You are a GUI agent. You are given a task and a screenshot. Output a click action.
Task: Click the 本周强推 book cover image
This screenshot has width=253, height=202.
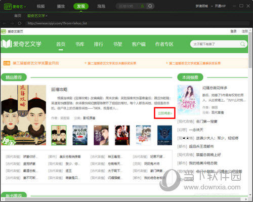coord(189,100)
